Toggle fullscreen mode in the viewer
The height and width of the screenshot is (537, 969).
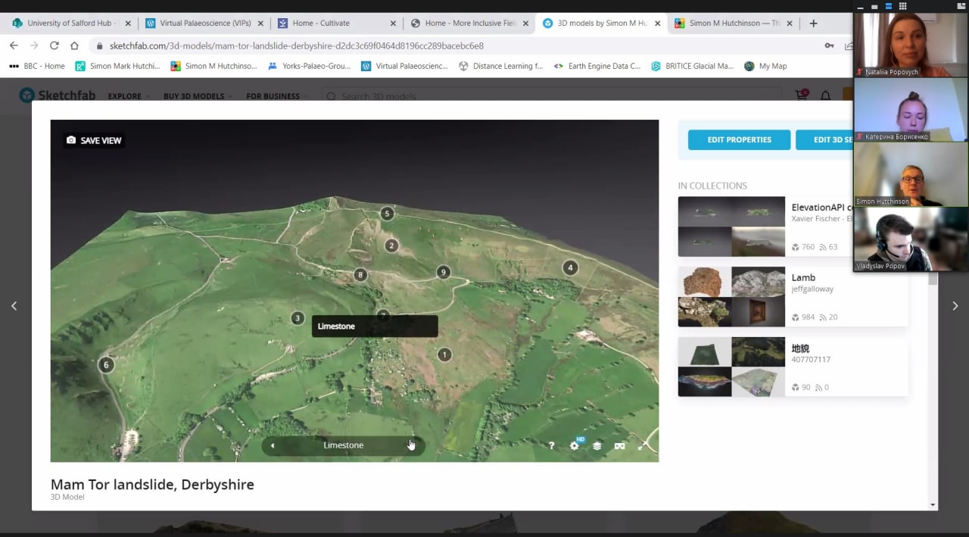pyautogui.click(x=642, y=445)
